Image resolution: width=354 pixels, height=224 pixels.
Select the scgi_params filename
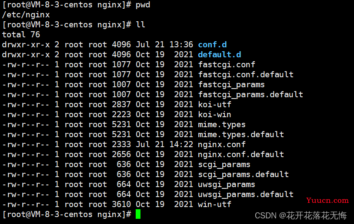[224, 165]
